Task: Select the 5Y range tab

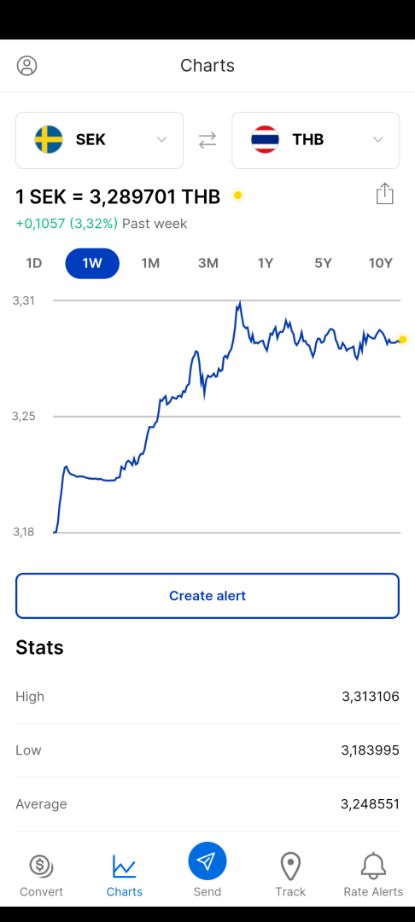Action: (x=323, y=264)
